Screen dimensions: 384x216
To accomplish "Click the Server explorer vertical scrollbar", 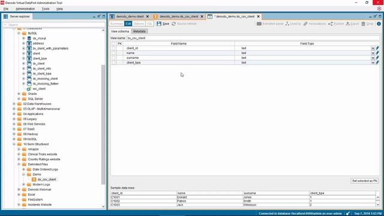I will [x=103, y=124].
